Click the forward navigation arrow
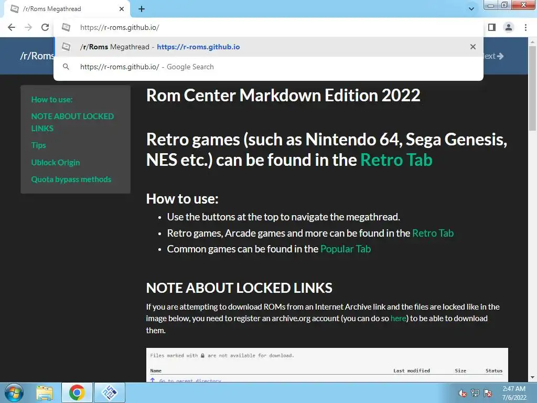The width and height of the screenshot is (537, 403). click(x=28, y=27)
